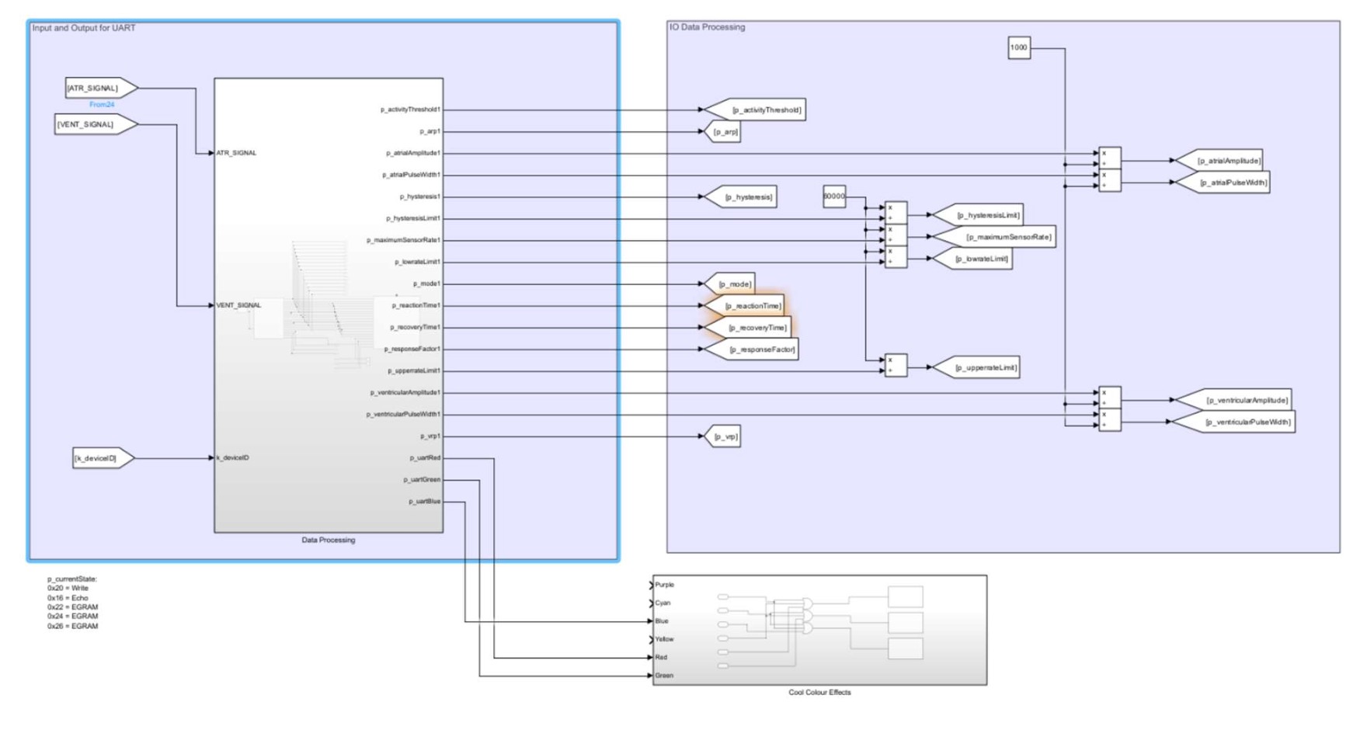1367x730 pixels.
Task: Select the VENT_SIGNAL From block
Action: coord(96,124)
